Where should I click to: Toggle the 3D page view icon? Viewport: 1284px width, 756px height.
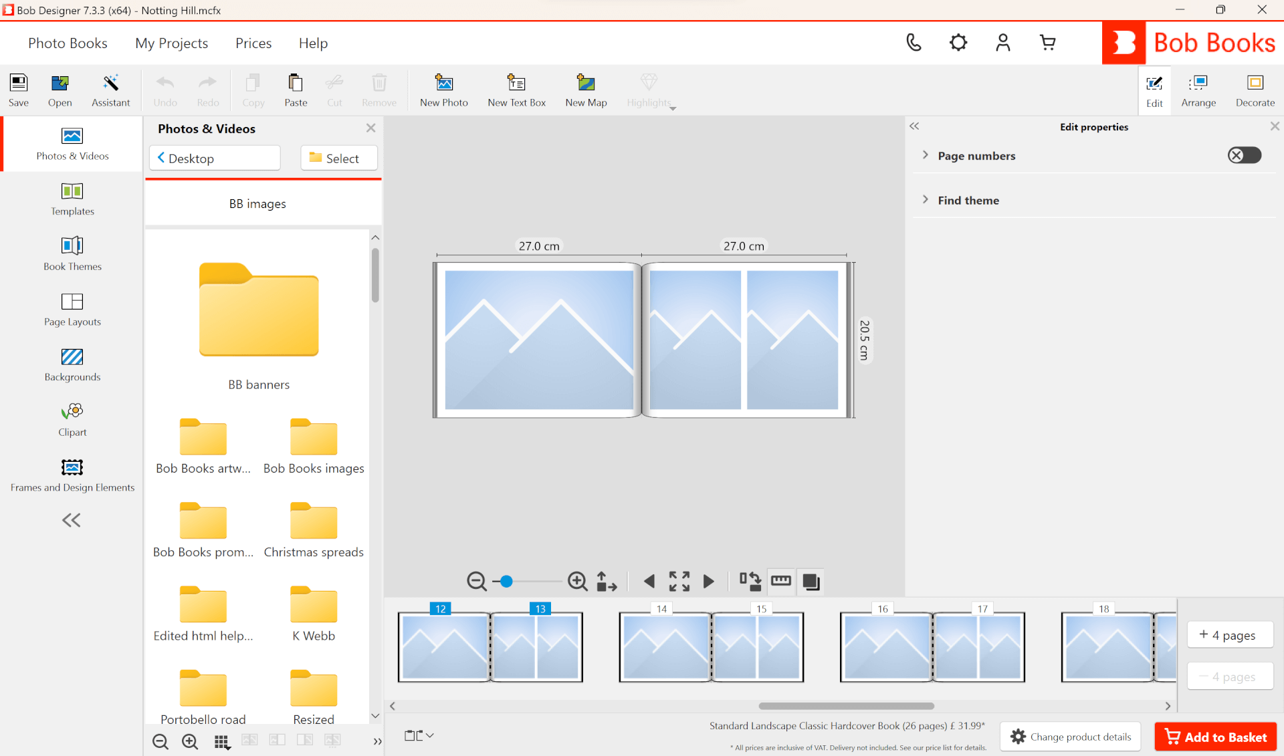(811, 581)
